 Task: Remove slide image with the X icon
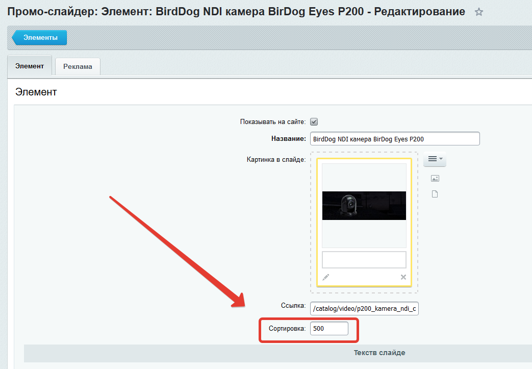[x=403, y=277]
